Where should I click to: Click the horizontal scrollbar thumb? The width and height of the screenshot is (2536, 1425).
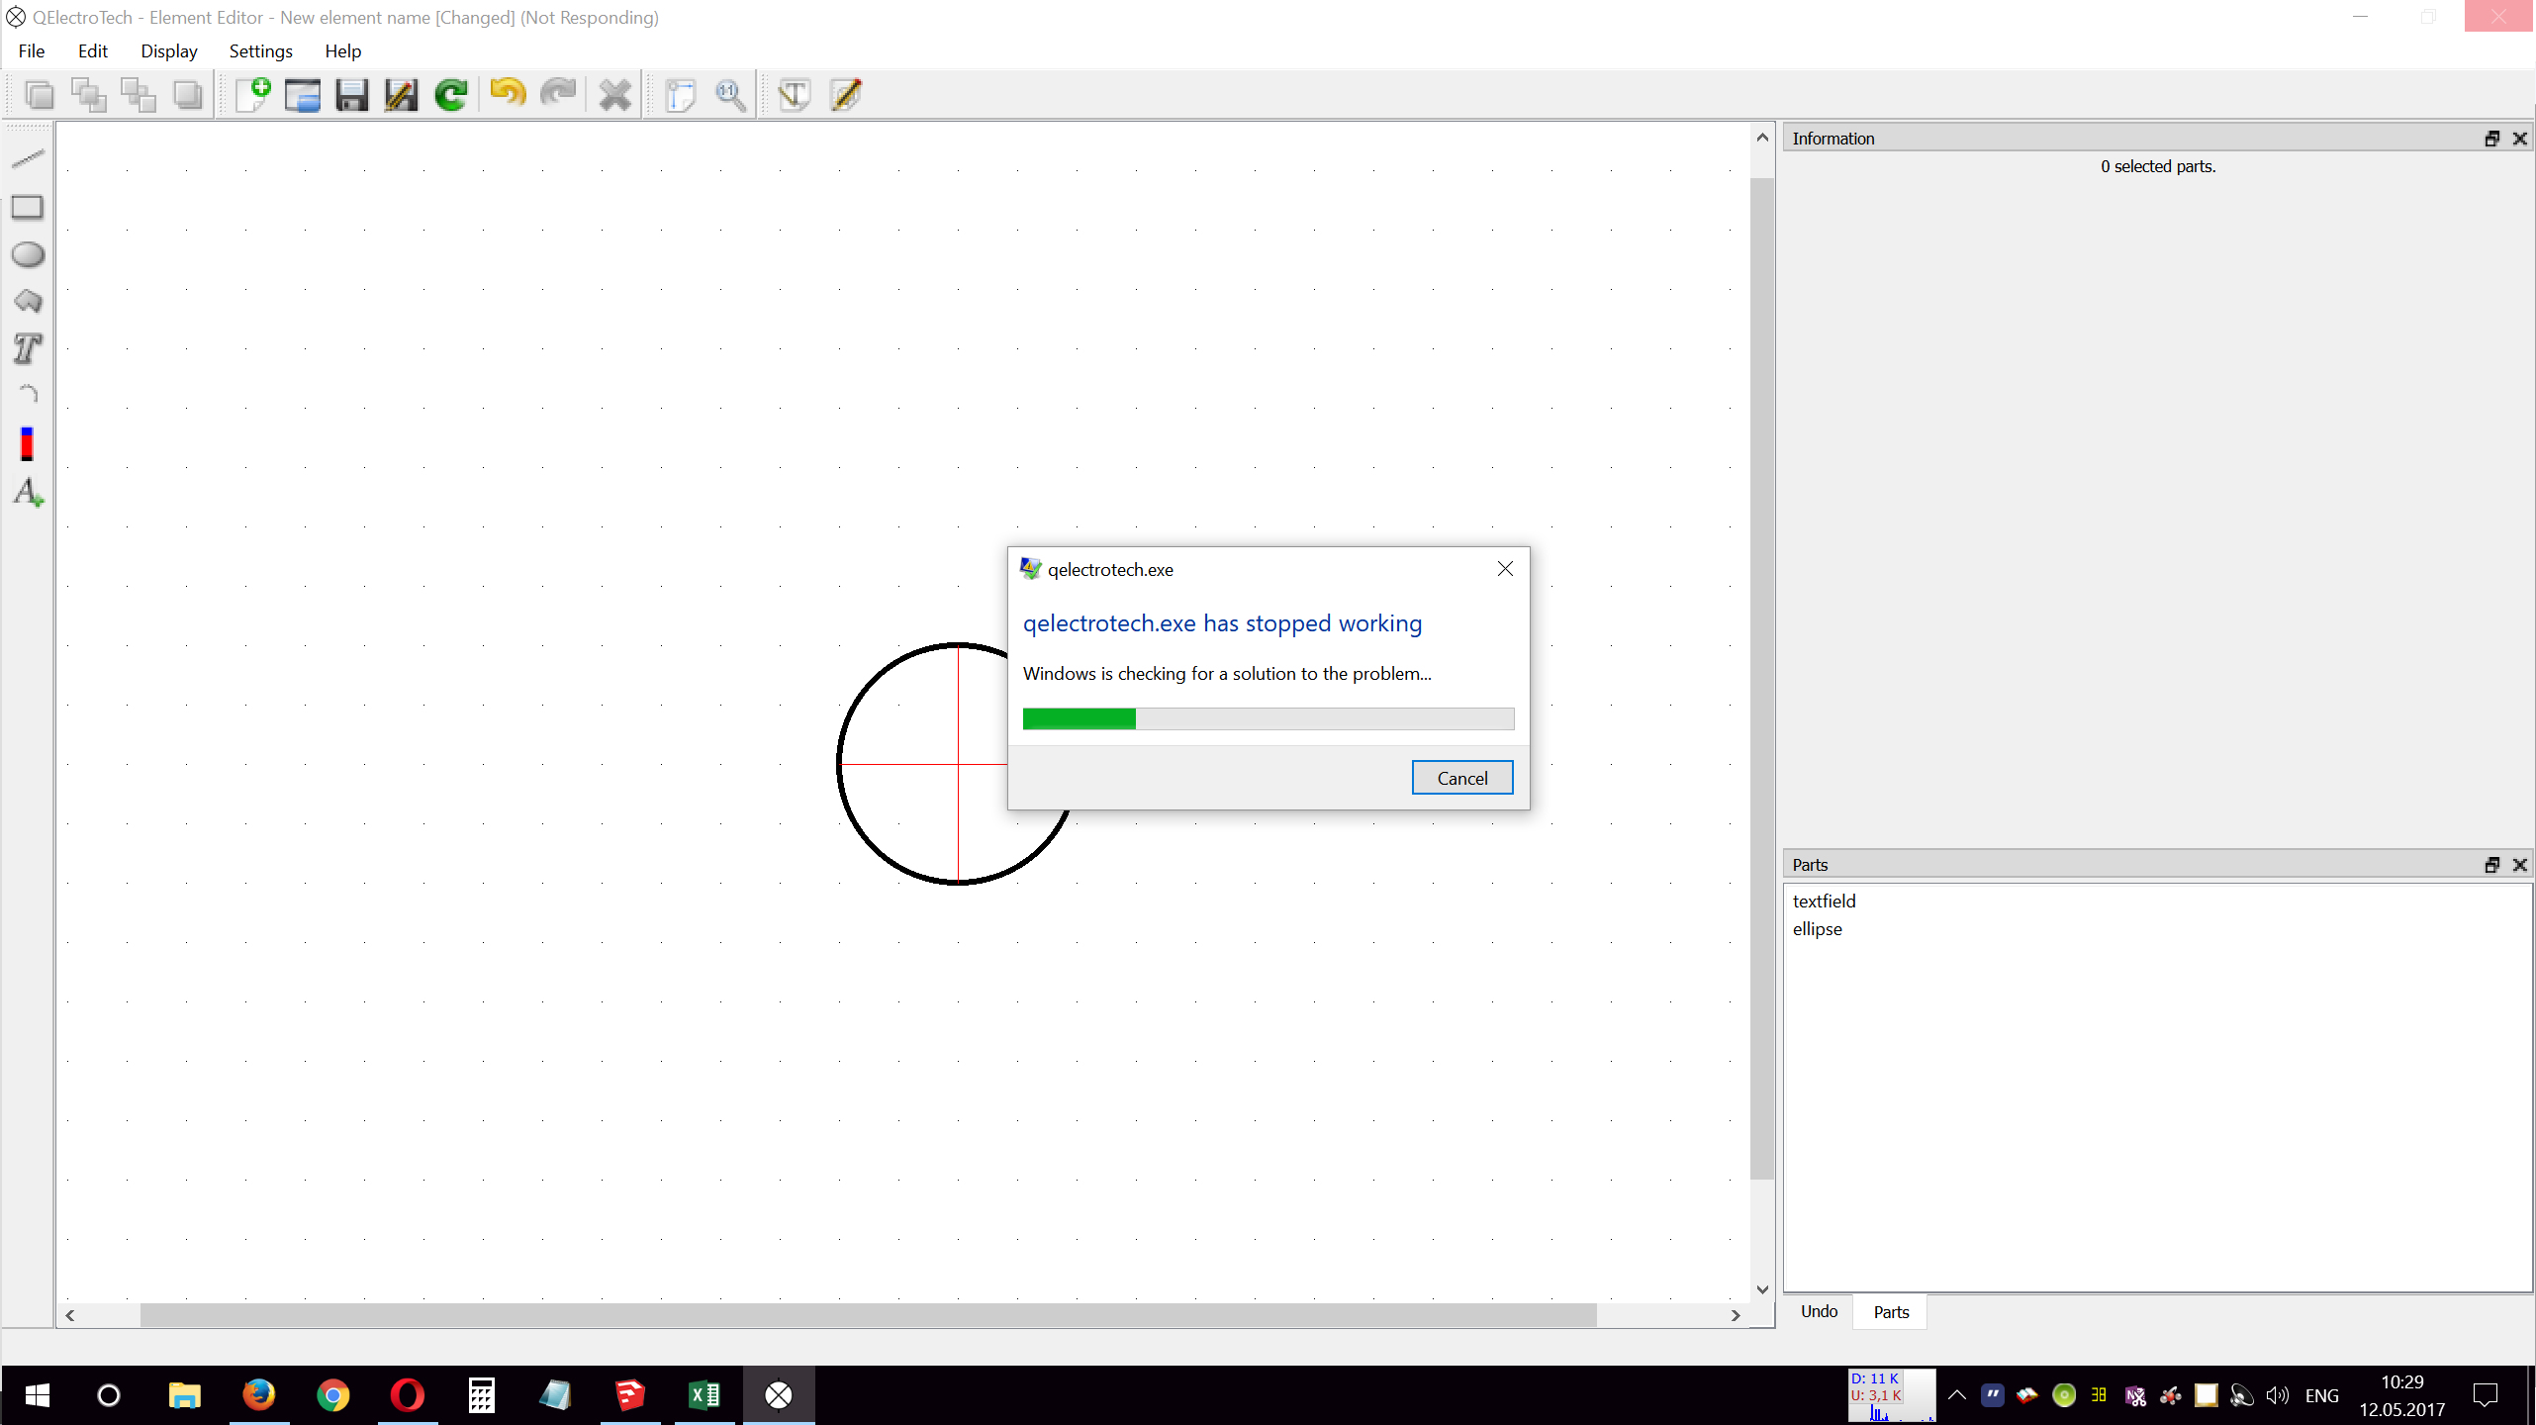(868, 1315)
